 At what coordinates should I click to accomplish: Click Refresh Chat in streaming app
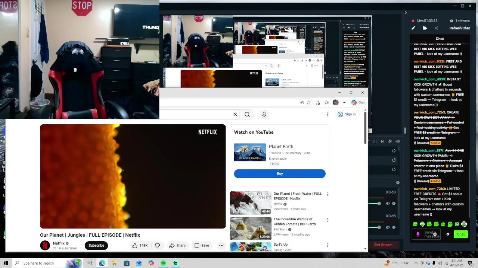(x=459, y=28)
